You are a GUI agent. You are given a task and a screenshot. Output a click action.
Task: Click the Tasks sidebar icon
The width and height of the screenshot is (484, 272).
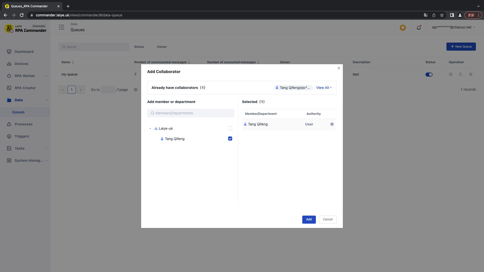click(9, 148)
